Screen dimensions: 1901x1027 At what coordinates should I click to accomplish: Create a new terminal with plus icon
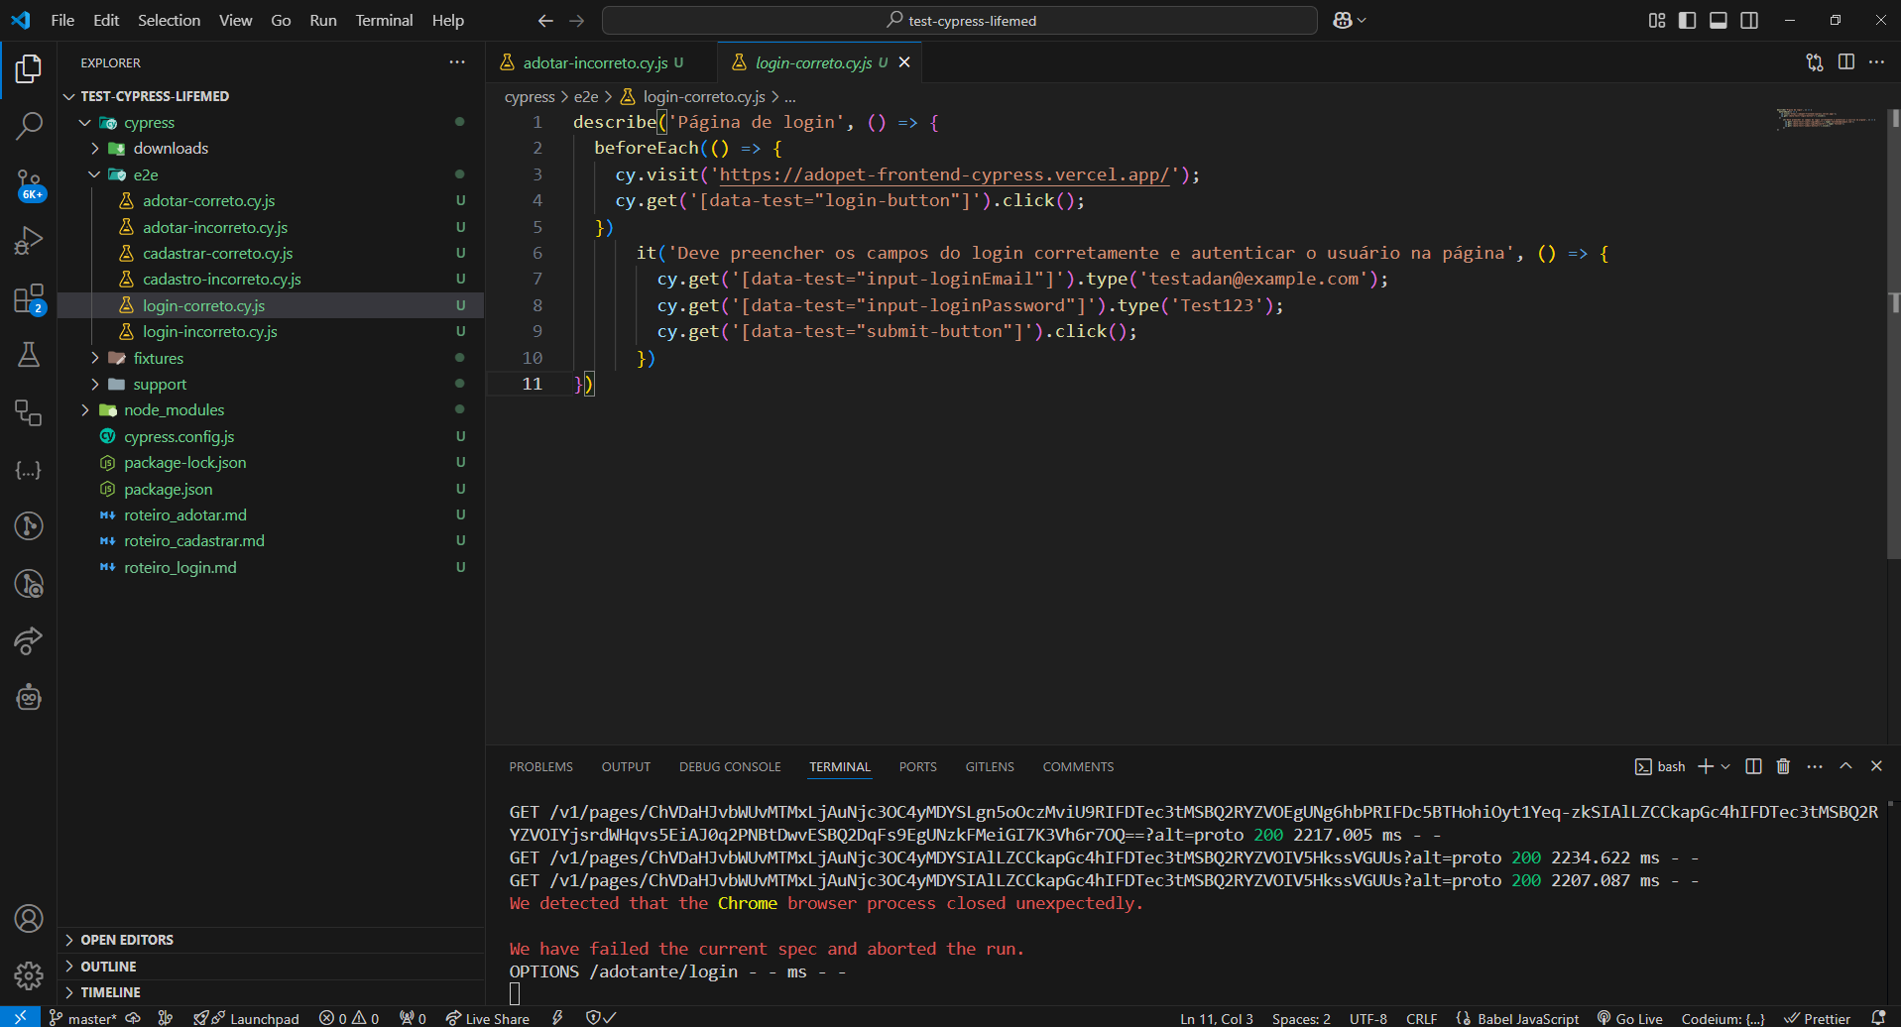point(1706,766)
